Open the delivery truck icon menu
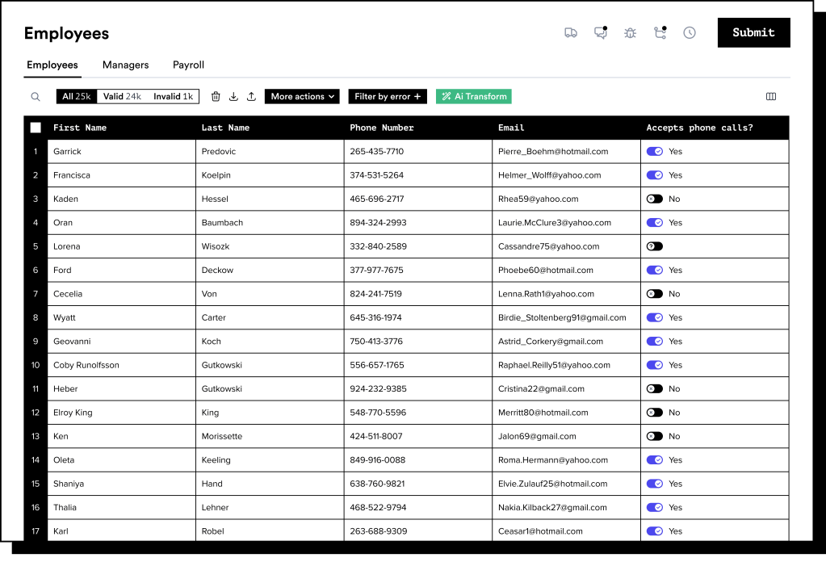826x583 pixels. click(x=571, y=32)
